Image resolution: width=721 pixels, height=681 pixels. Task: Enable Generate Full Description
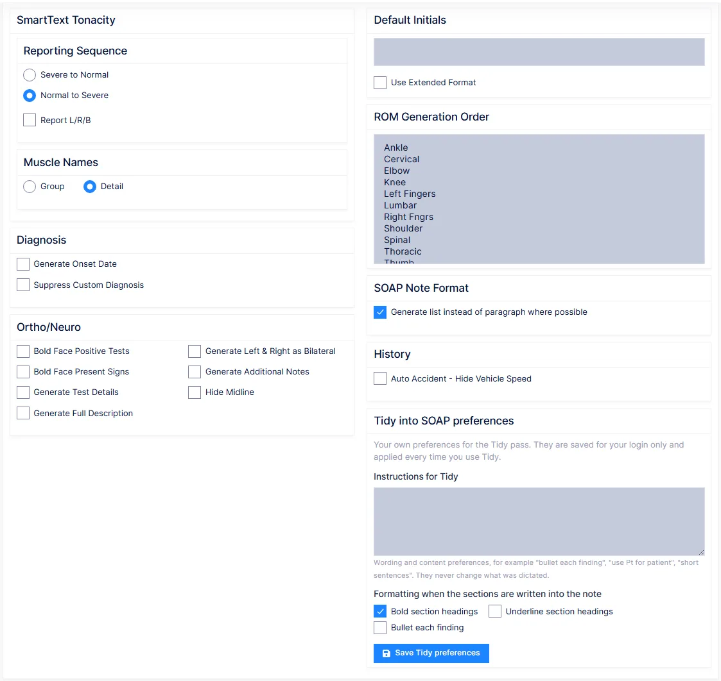[x=23, y=413]
